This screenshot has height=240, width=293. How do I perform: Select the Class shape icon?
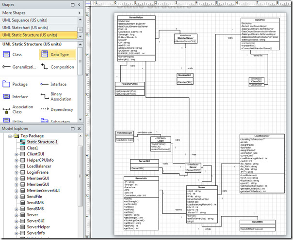coord(6,54)
